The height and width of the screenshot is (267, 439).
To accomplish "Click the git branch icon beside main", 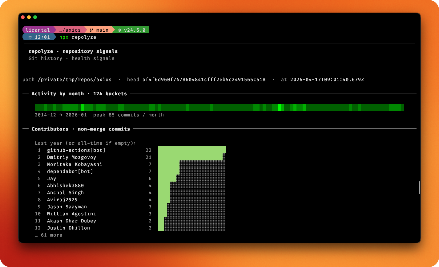I will pyautogui.click(x=91, y=30).
